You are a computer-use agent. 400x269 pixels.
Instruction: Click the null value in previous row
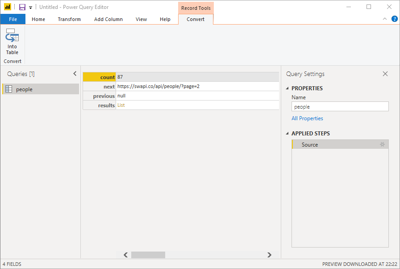pos(121,96)
